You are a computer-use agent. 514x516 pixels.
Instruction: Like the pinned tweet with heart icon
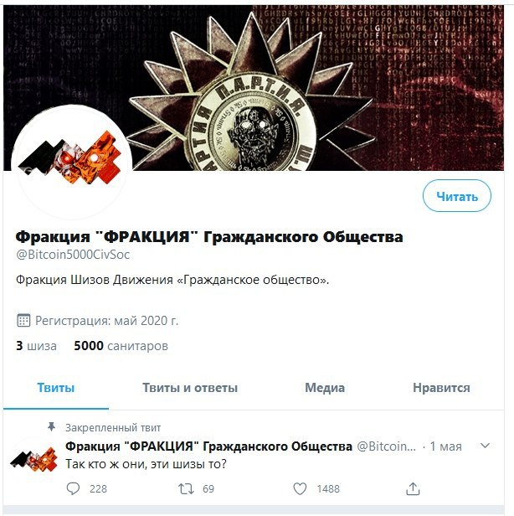coord(300,488)
